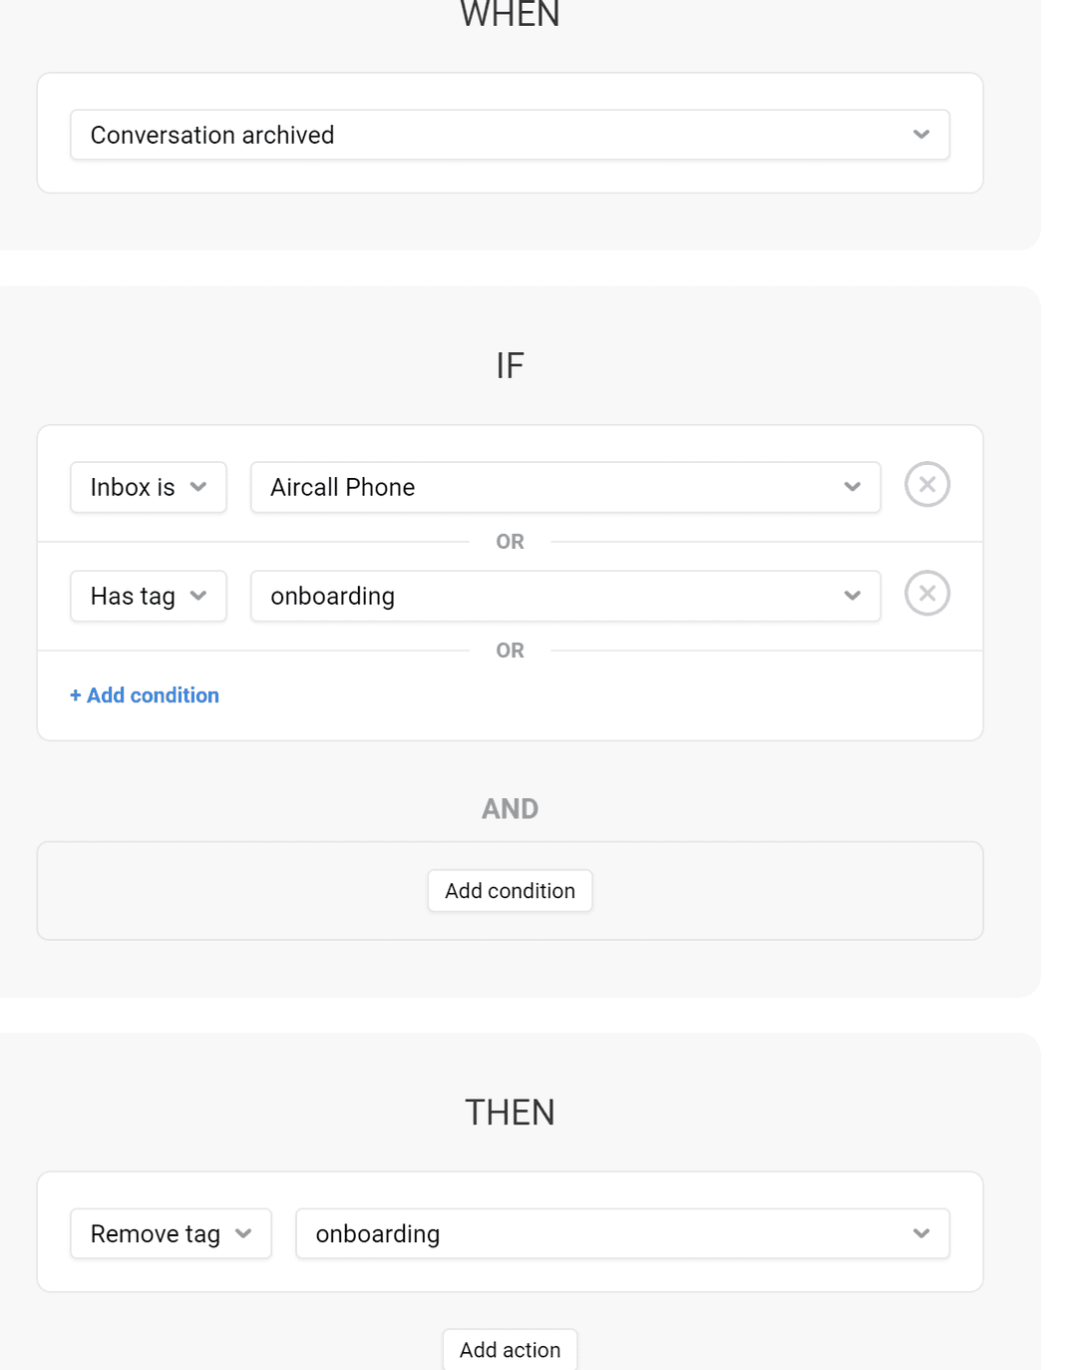Click the IF section heading
This screenshot has width=1077, height=1370.
pos(510,366)
